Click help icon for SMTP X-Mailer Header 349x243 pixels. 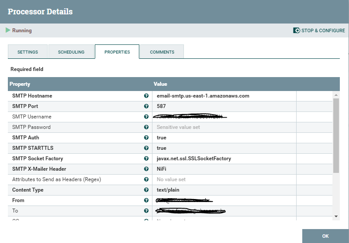pyautogui.click(x=146, y=169)
